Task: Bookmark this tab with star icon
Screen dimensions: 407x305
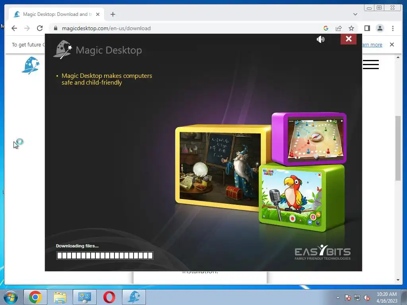Action: 351,28
